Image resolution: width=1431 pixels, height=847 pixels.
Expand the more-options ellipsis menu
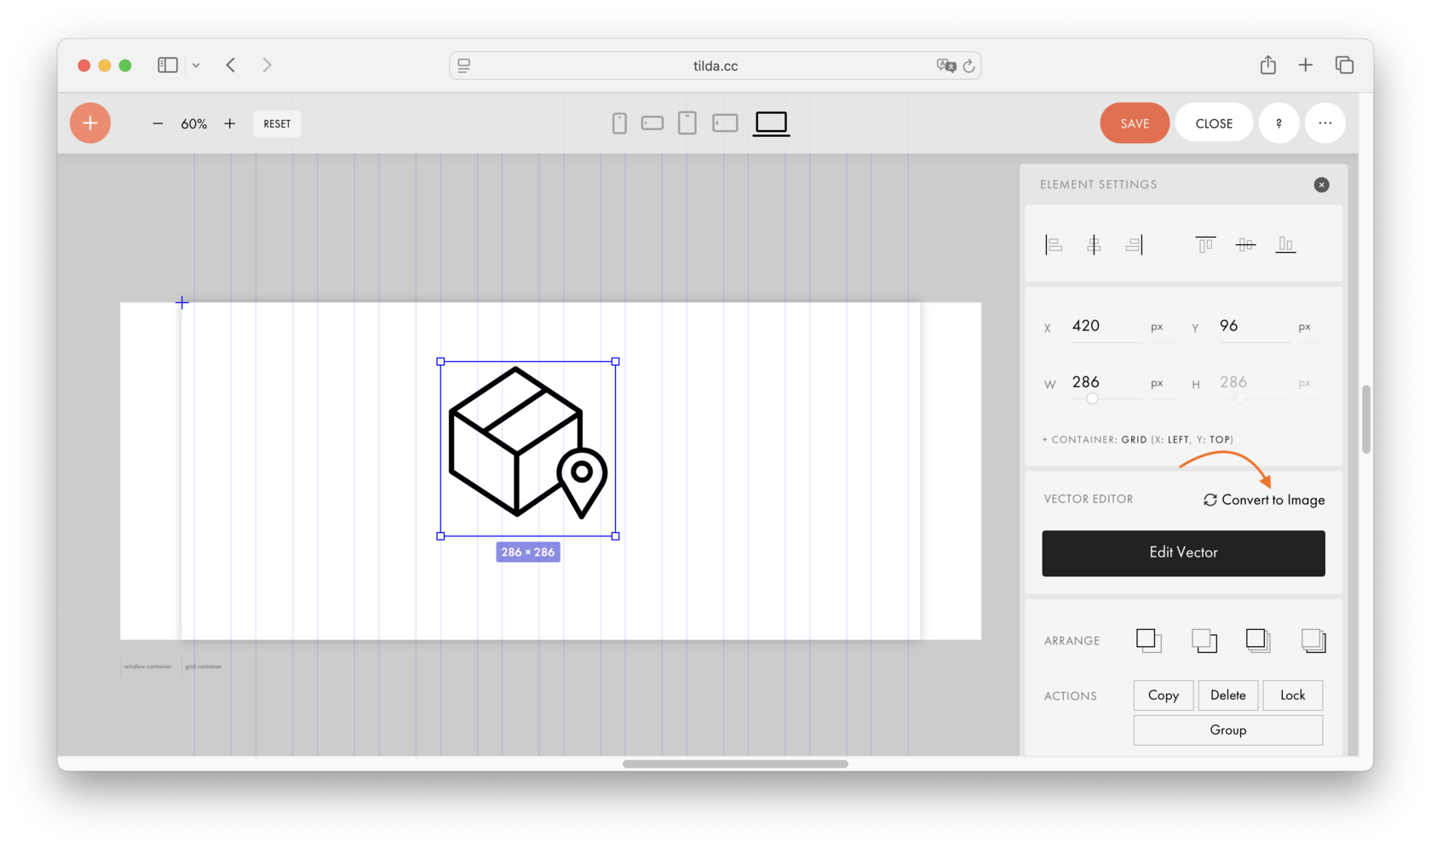point(1325,123)
